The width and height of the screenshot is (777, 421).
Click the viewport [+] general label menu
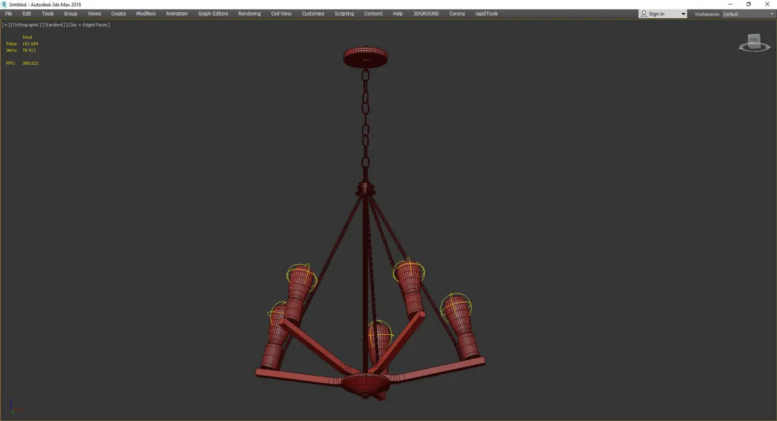point(6,25)
